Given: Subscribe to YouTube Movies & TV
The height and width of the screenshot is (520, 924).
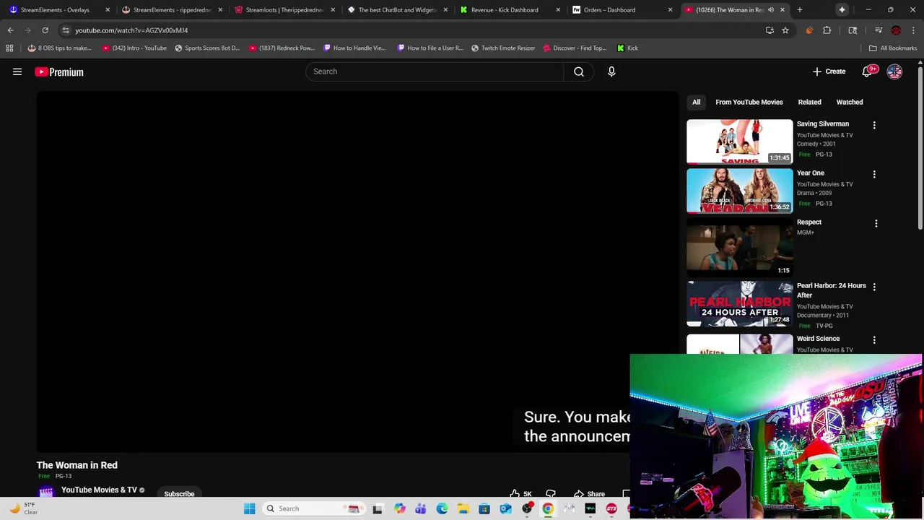Looking at the screenshot, I should coord(179,494).
